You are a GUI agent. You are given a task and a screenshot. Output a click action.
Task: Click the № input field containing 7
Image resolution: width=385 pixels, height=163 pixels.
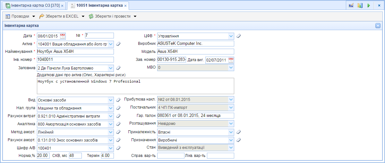coord(99,35)
